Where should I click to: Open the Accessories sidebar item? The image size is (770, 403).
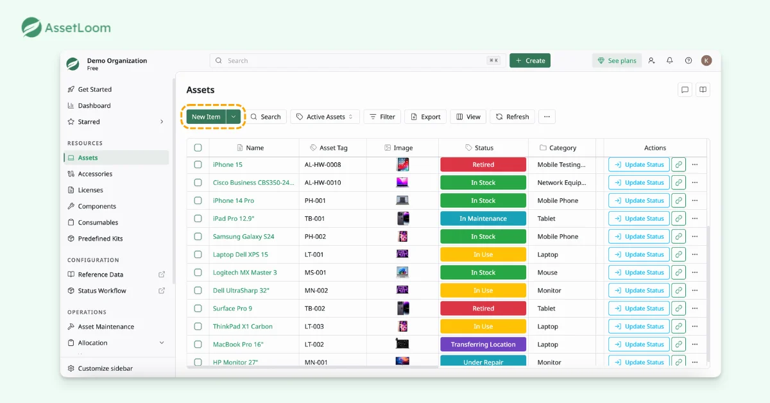point(117,174)
